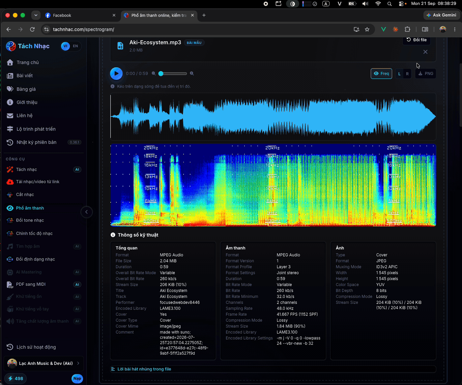
Task: Click the zoom in magnifier icon
Action: click(x=192, y=74)
